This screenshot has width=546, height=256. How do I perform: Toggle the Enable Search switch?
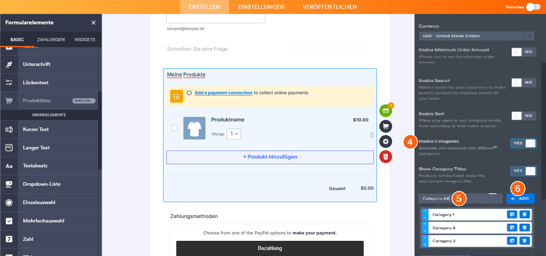coord(524,83)
